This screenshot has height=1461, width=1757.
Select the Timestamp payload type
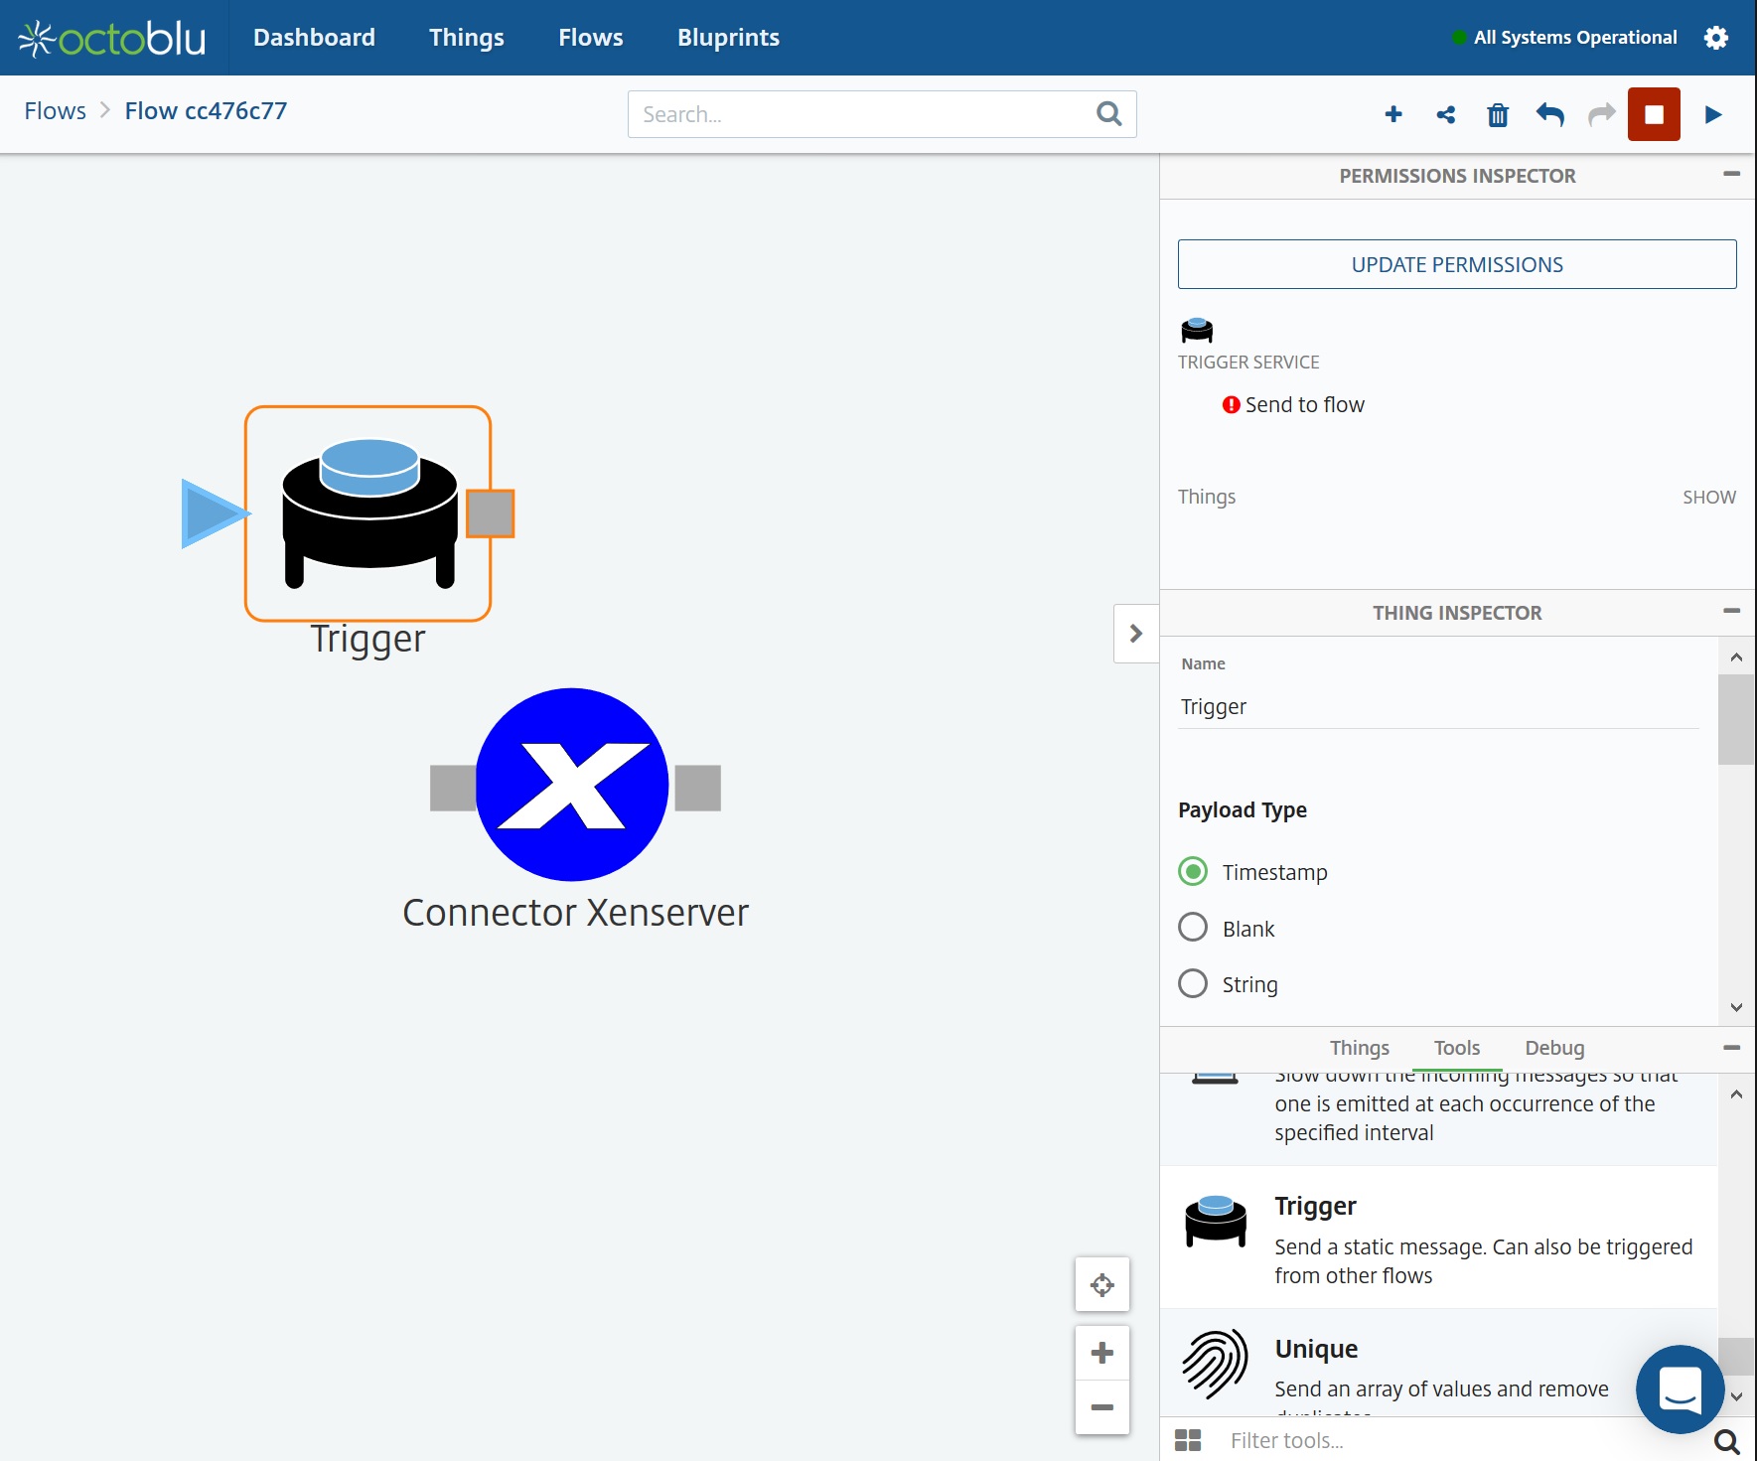[x=1193, y=872]
